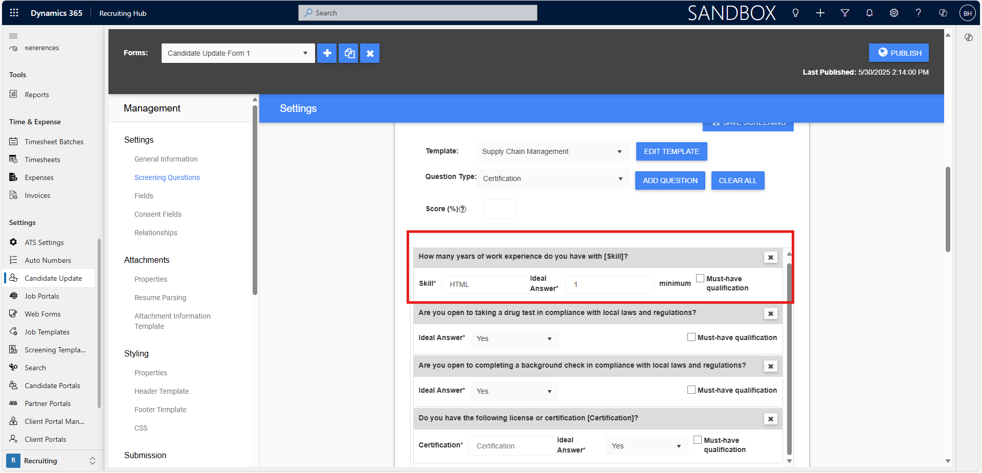The height and width of the screenshot is (473, 982).
Task: Open Certification Ideal Answer dropdown
Action: point(646,446)
